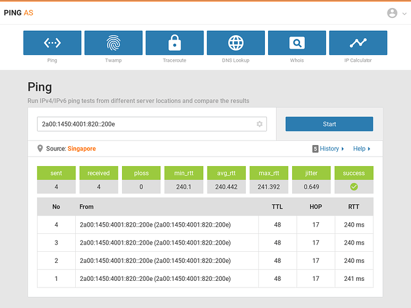The width and height of the screenshot is (411, 308).
Task: Select the max_rtt value 241.392
Action: pyautogui.click(x=269, y=186)
